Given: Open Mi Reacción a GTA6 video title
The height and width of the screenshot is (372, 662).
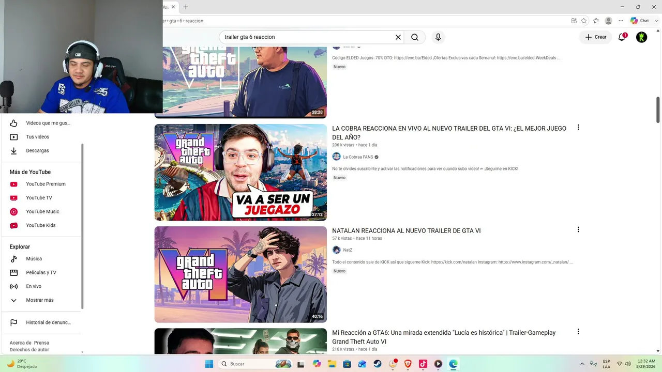Looking at the screenshot, I should 444,337.
